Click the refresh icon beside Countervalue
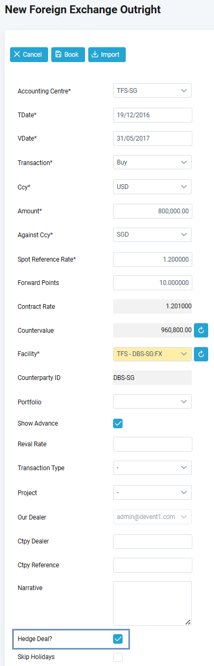The image size is (214, 666). pos(201,330)
